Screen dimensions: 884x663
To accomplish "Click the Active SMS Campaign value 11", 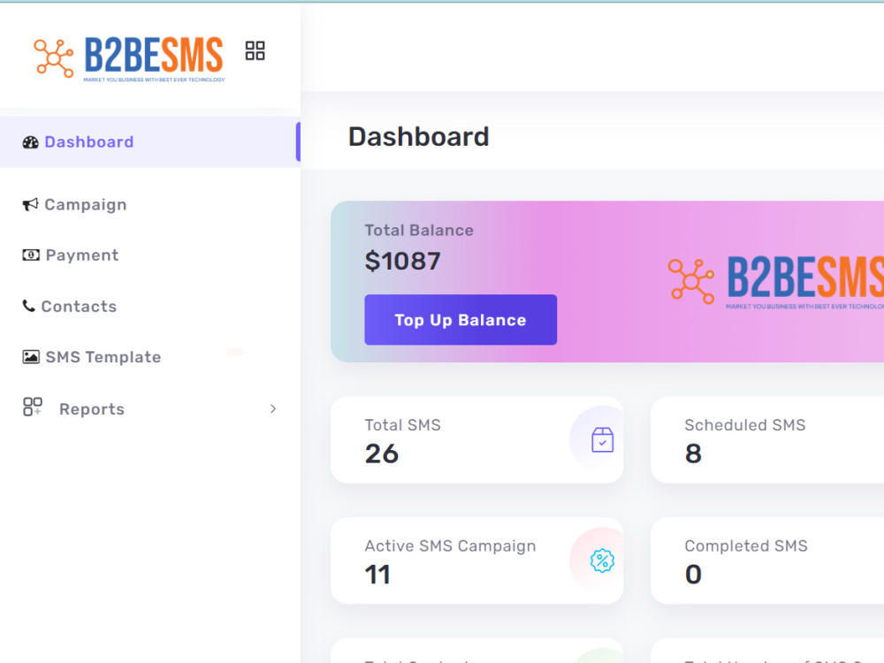I will pyautogui.click(x=377, y=575).
